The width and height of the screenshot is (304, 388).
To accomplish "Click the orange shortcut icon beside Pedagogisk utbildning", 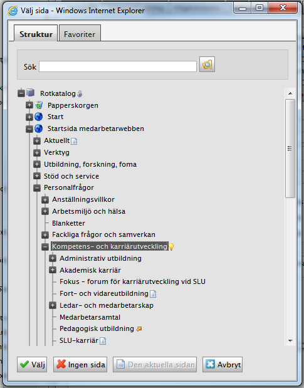I will click(139, 329).
